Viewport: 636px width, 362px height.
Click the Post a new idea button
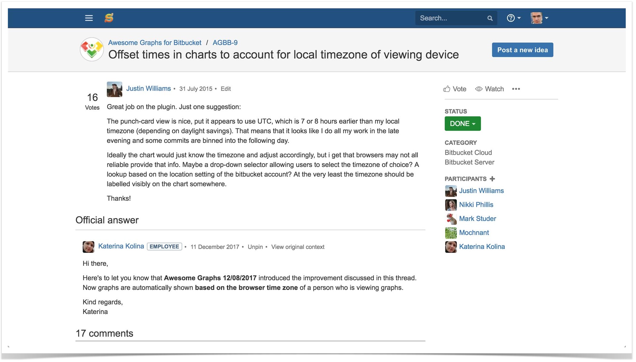pos(522,50)
